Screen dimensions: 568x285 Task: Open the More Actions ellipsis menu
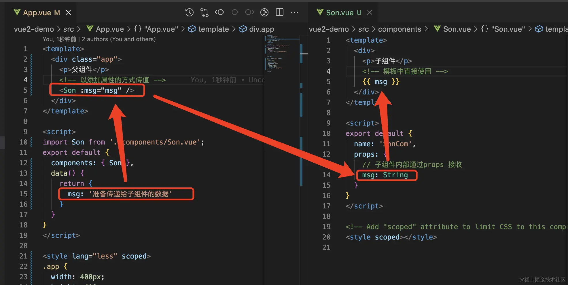pos(294,12)
